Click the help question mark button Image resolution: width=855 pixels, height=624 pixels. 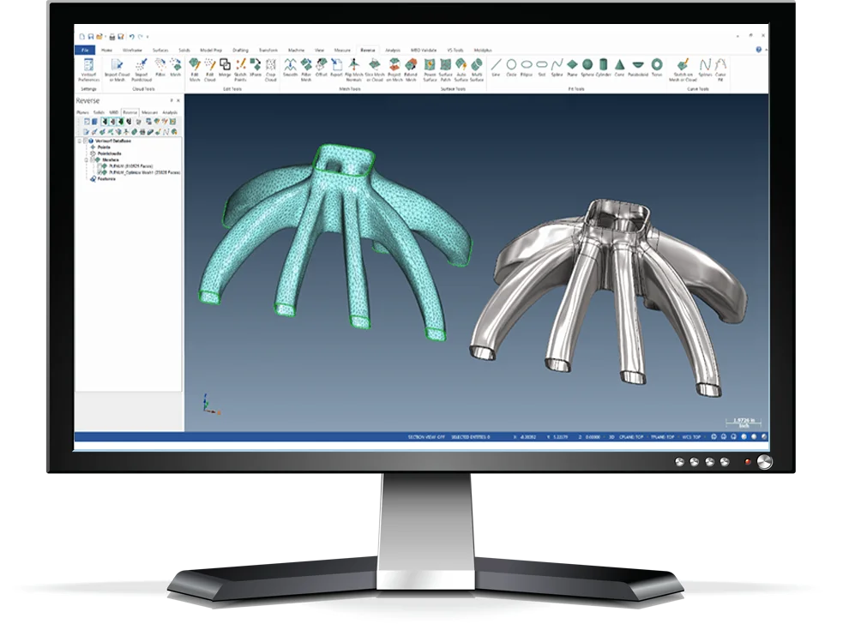(x=758, y=50)
